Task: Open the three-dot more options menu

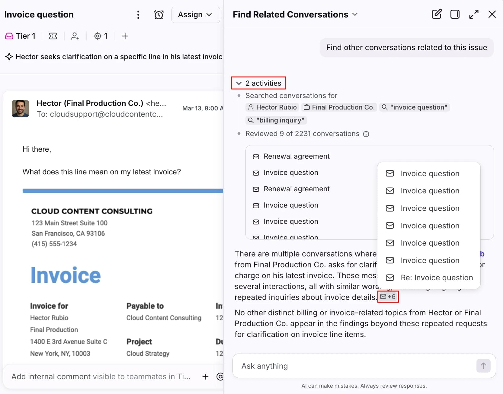Action: [x=138, y=15]
